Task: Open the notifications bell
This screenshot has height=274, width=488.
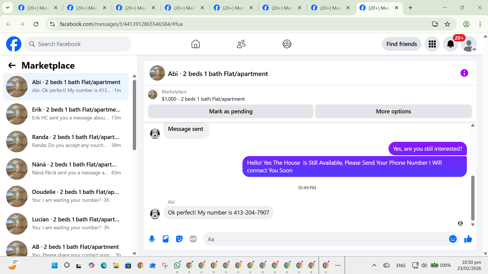Action: [x=450, y=44]
